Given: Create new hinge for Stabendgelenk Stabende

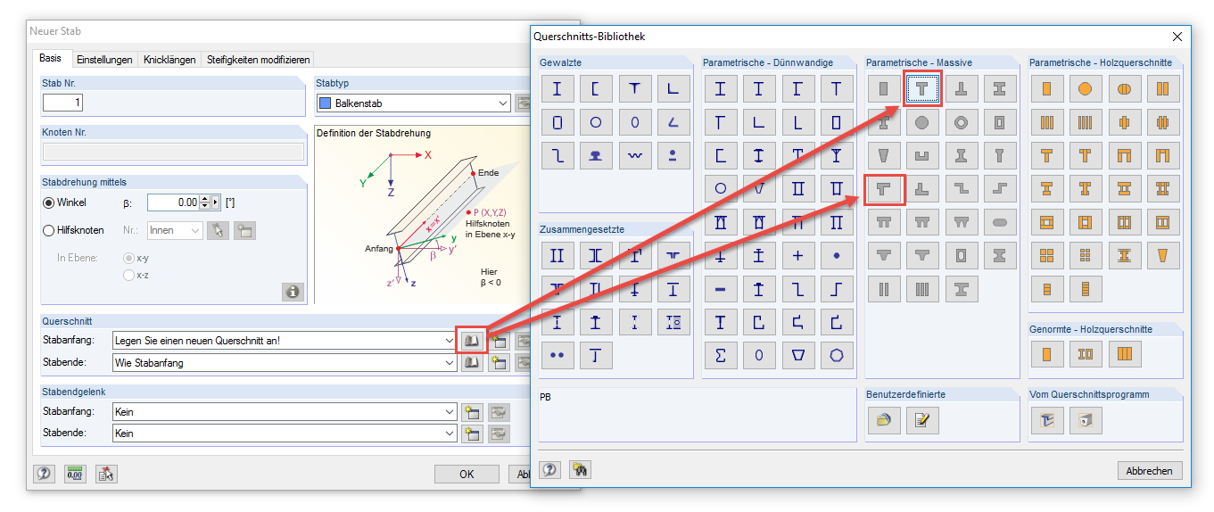Looking at the screenshot, I should coord(471,434).
